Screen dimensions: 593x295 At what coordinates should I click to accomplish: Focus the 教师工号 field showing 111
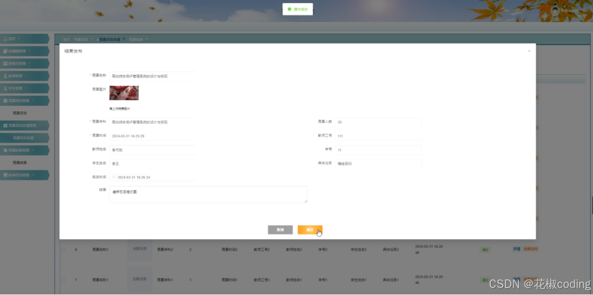[378, 136]
